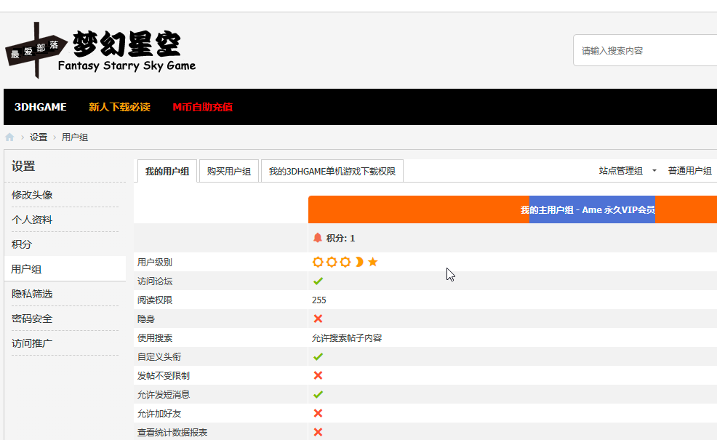Click the 使用搜索 row label
This screenshot has width=717, height=440.
click(155, 338)
